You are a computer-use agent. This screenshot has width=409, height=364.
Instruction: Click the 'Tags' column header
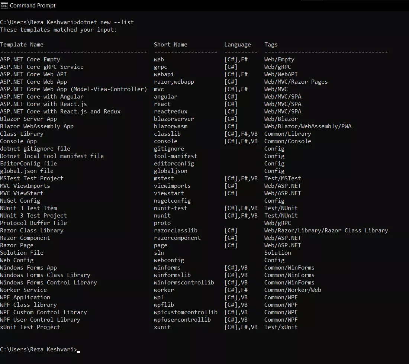(271, 45)
